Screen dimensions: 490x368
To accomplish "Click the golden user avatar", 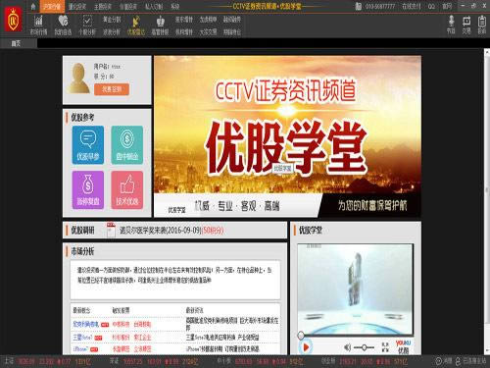I will coord(78,79).
